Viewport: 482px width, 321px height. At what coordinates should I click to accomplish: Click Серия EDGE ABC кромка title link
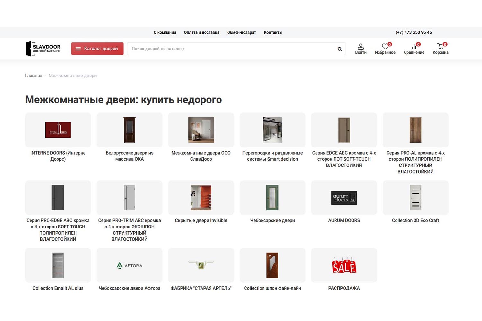344,159
